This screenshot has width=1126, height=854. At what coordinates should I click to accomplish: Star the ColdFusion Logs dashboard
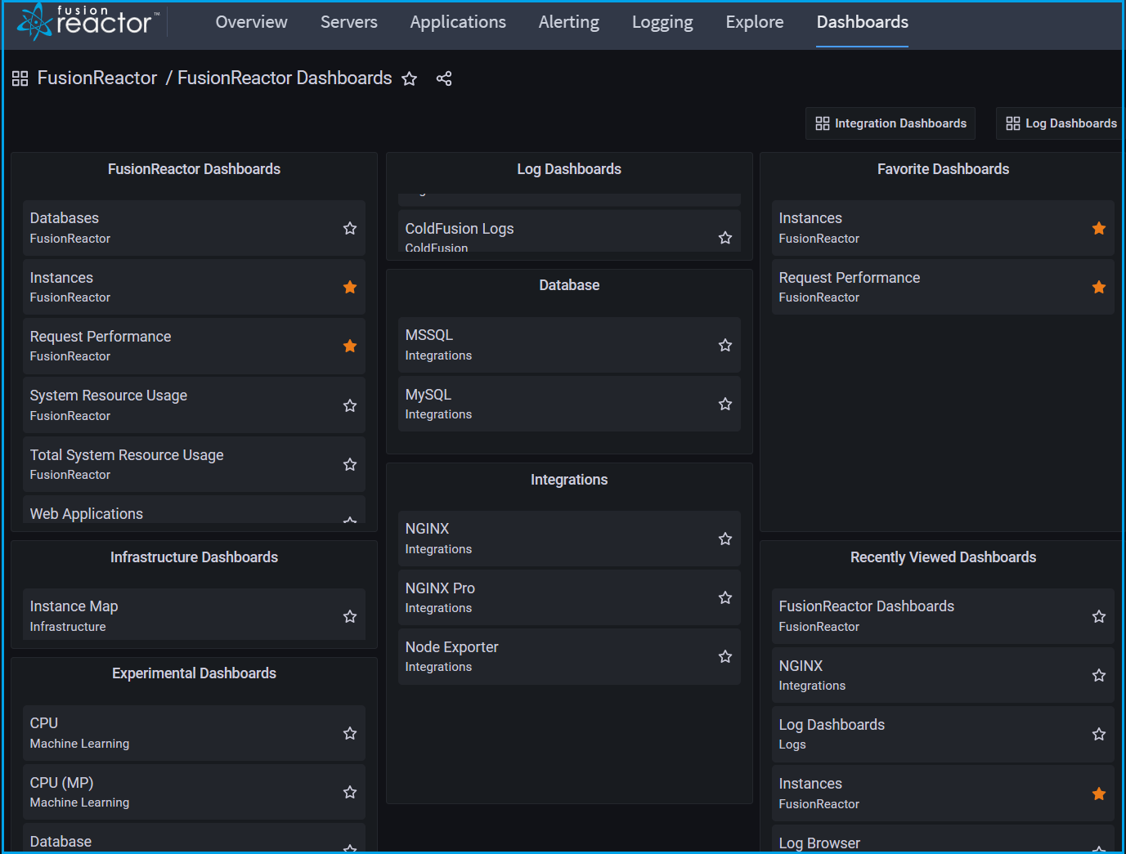coord(725,238)
